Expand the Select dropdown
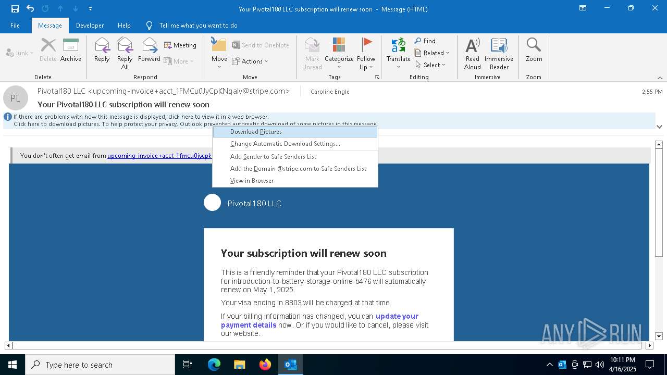Image resolution: width=667 pixels, height=375 pixels. point(430,65)
